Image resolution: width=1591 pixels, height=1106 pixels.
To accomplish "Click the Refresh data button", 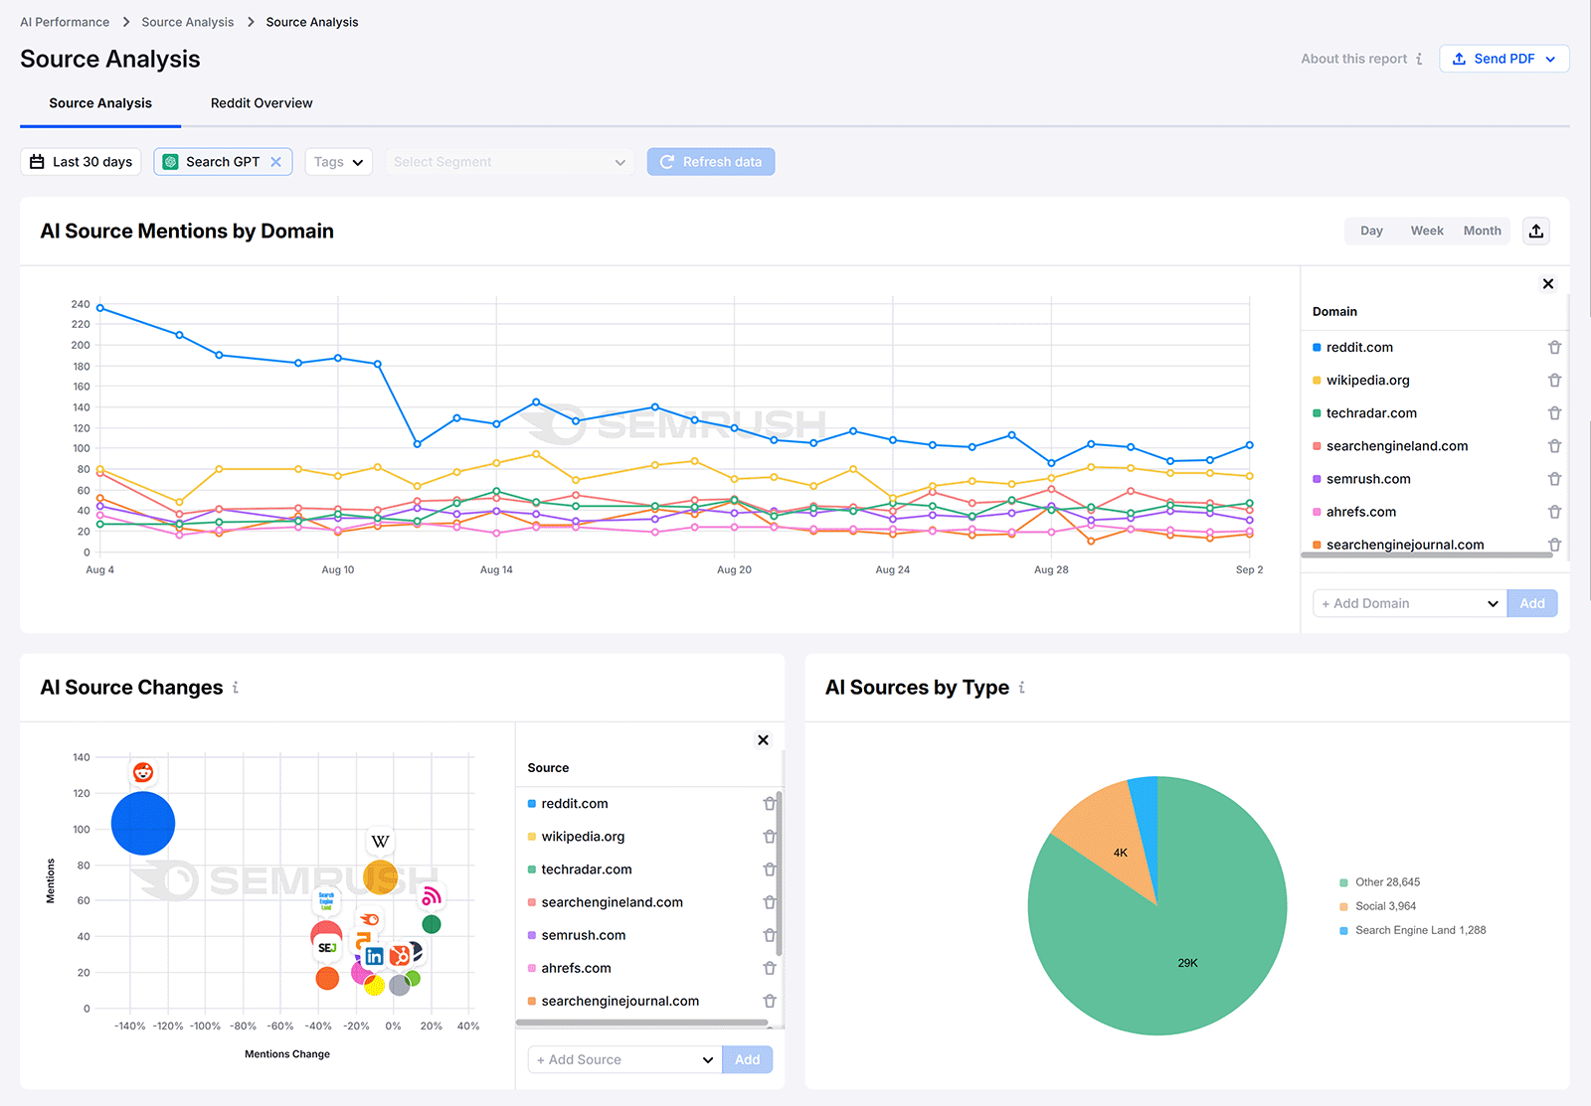I will (710, 161).
